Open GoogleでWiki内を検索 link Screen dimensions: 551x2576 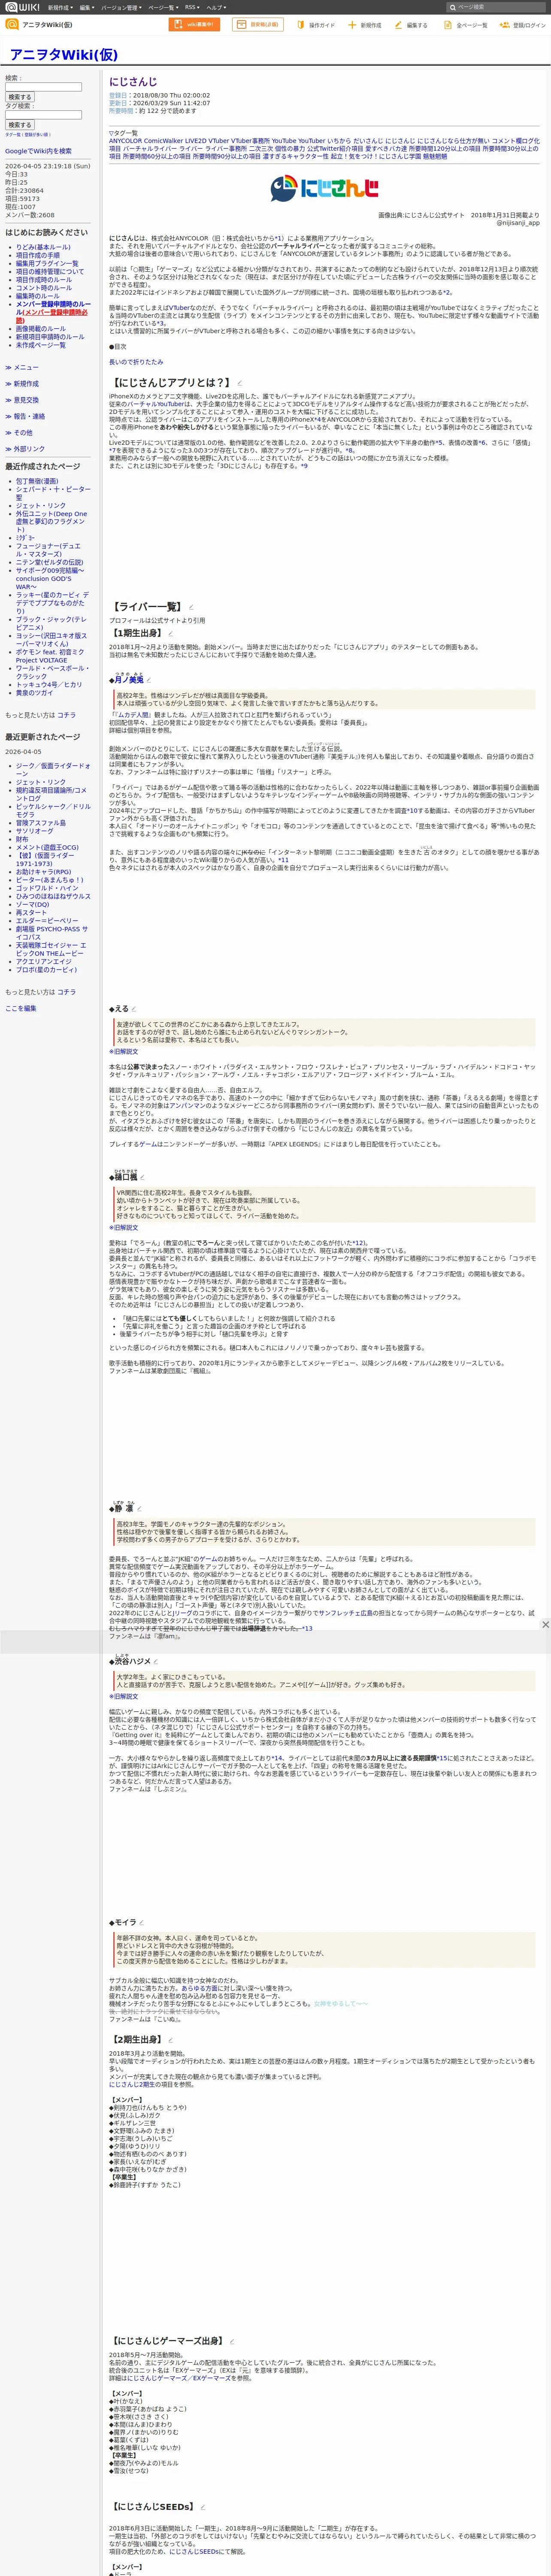38,151
